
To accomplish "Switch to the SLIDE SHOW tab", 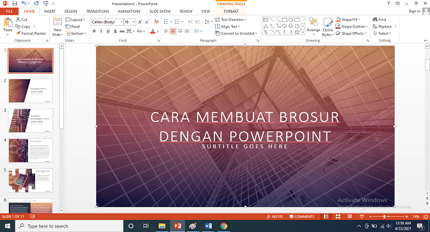I will 160,12.
